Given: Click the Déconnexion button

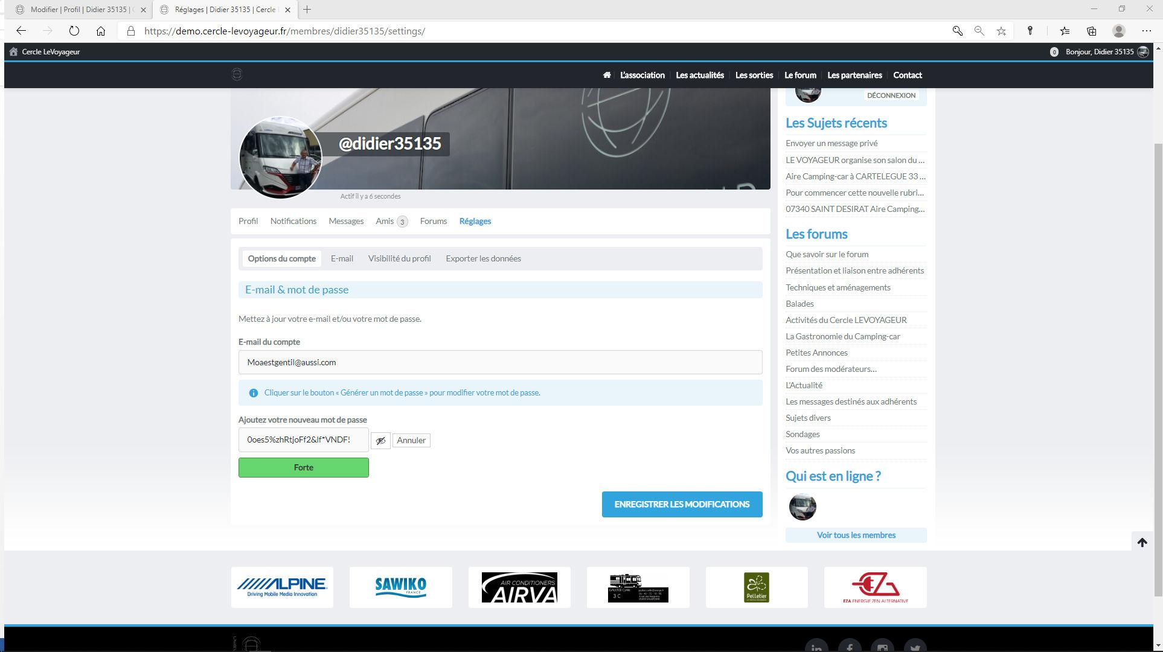Looking at the screenshot, I should (891, 95).
